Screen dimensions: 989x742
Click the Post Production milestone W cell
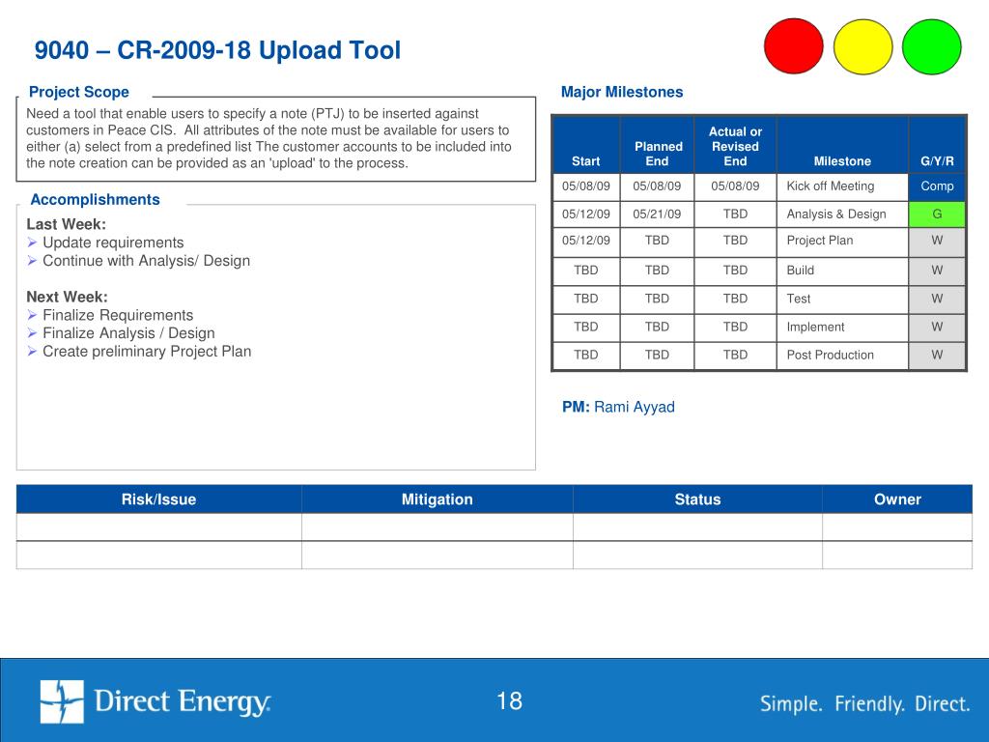tap(937, 356)
